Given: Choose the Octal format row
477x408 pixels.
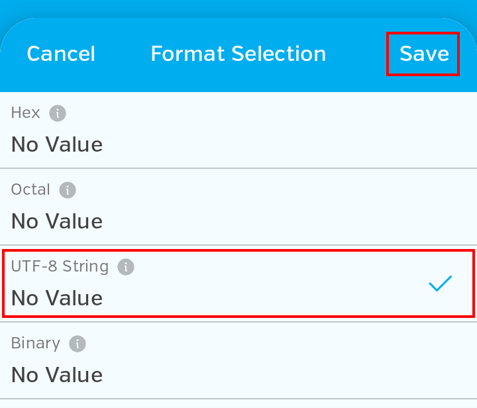Looking at the screenshot, I should (x=238, y=207).
